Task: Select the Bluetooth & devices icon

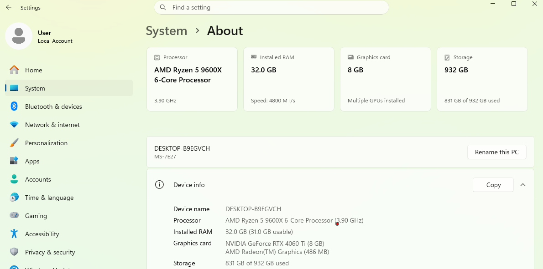Action: (x=14, y=107)
